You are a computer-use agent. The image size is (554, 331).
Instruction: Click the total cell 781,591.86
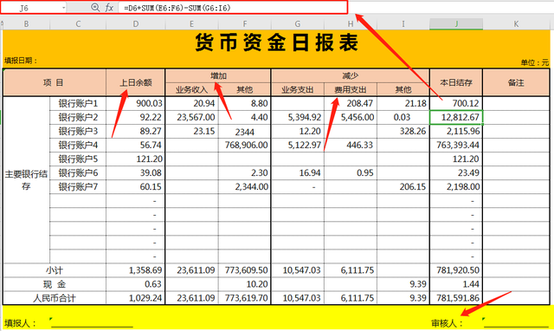click(456, 298)
